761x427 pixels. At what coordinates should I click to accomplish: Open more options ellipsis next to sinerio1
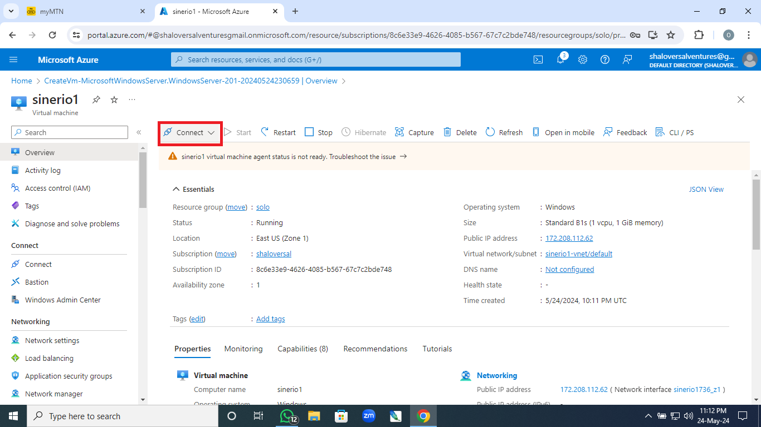pyautogui.click(x=132, y=100)
